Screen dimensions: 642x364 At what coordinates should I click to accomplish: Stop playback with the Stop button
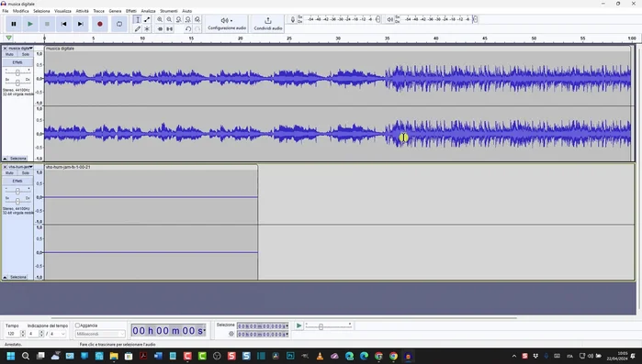[47, 24]
